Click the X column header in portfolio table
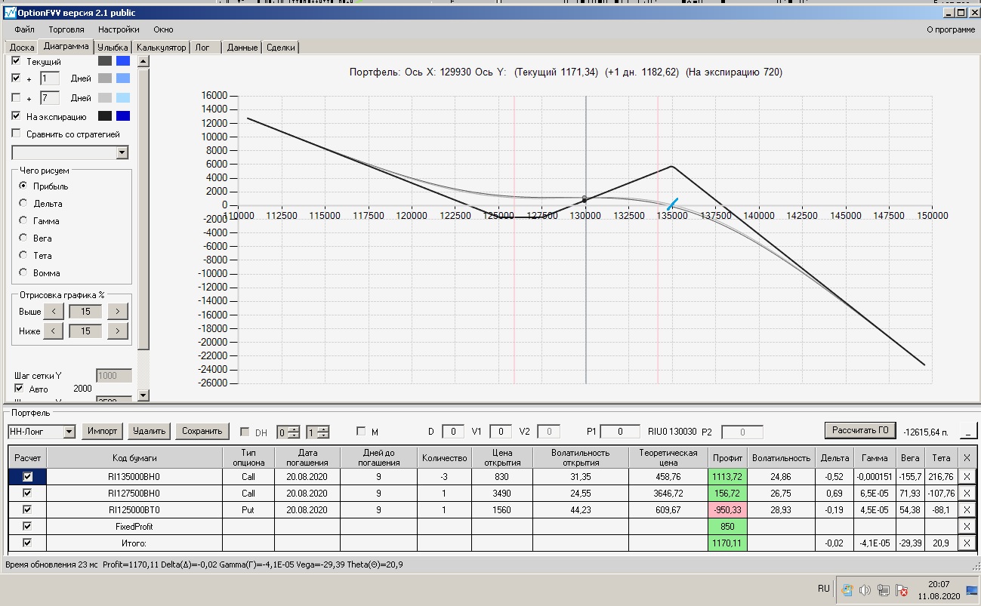This screenshot has width=981, height=606. (967, 457)
